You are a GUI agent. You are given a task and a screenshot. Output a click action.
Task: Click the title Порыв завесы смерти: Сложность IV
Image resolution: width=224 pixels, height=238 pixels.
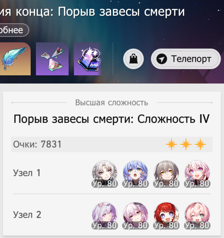tap(112, 119)
